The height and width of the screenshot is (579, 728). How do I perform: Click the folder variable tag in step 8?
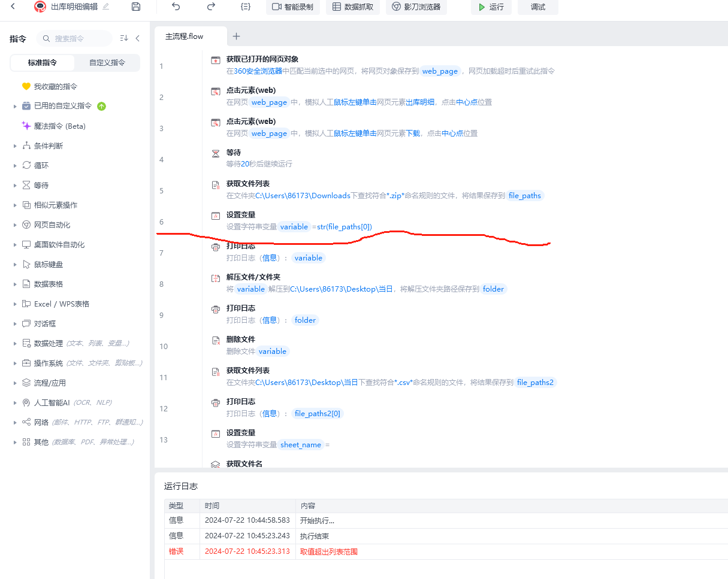(494, 289)
